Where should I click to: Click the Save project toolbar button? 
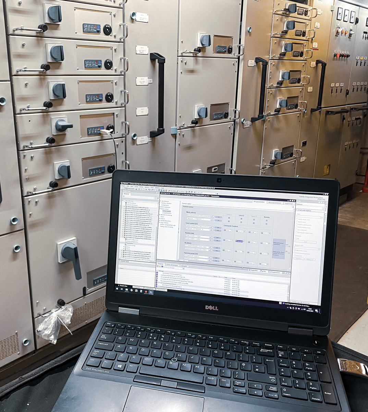(130, 188)
